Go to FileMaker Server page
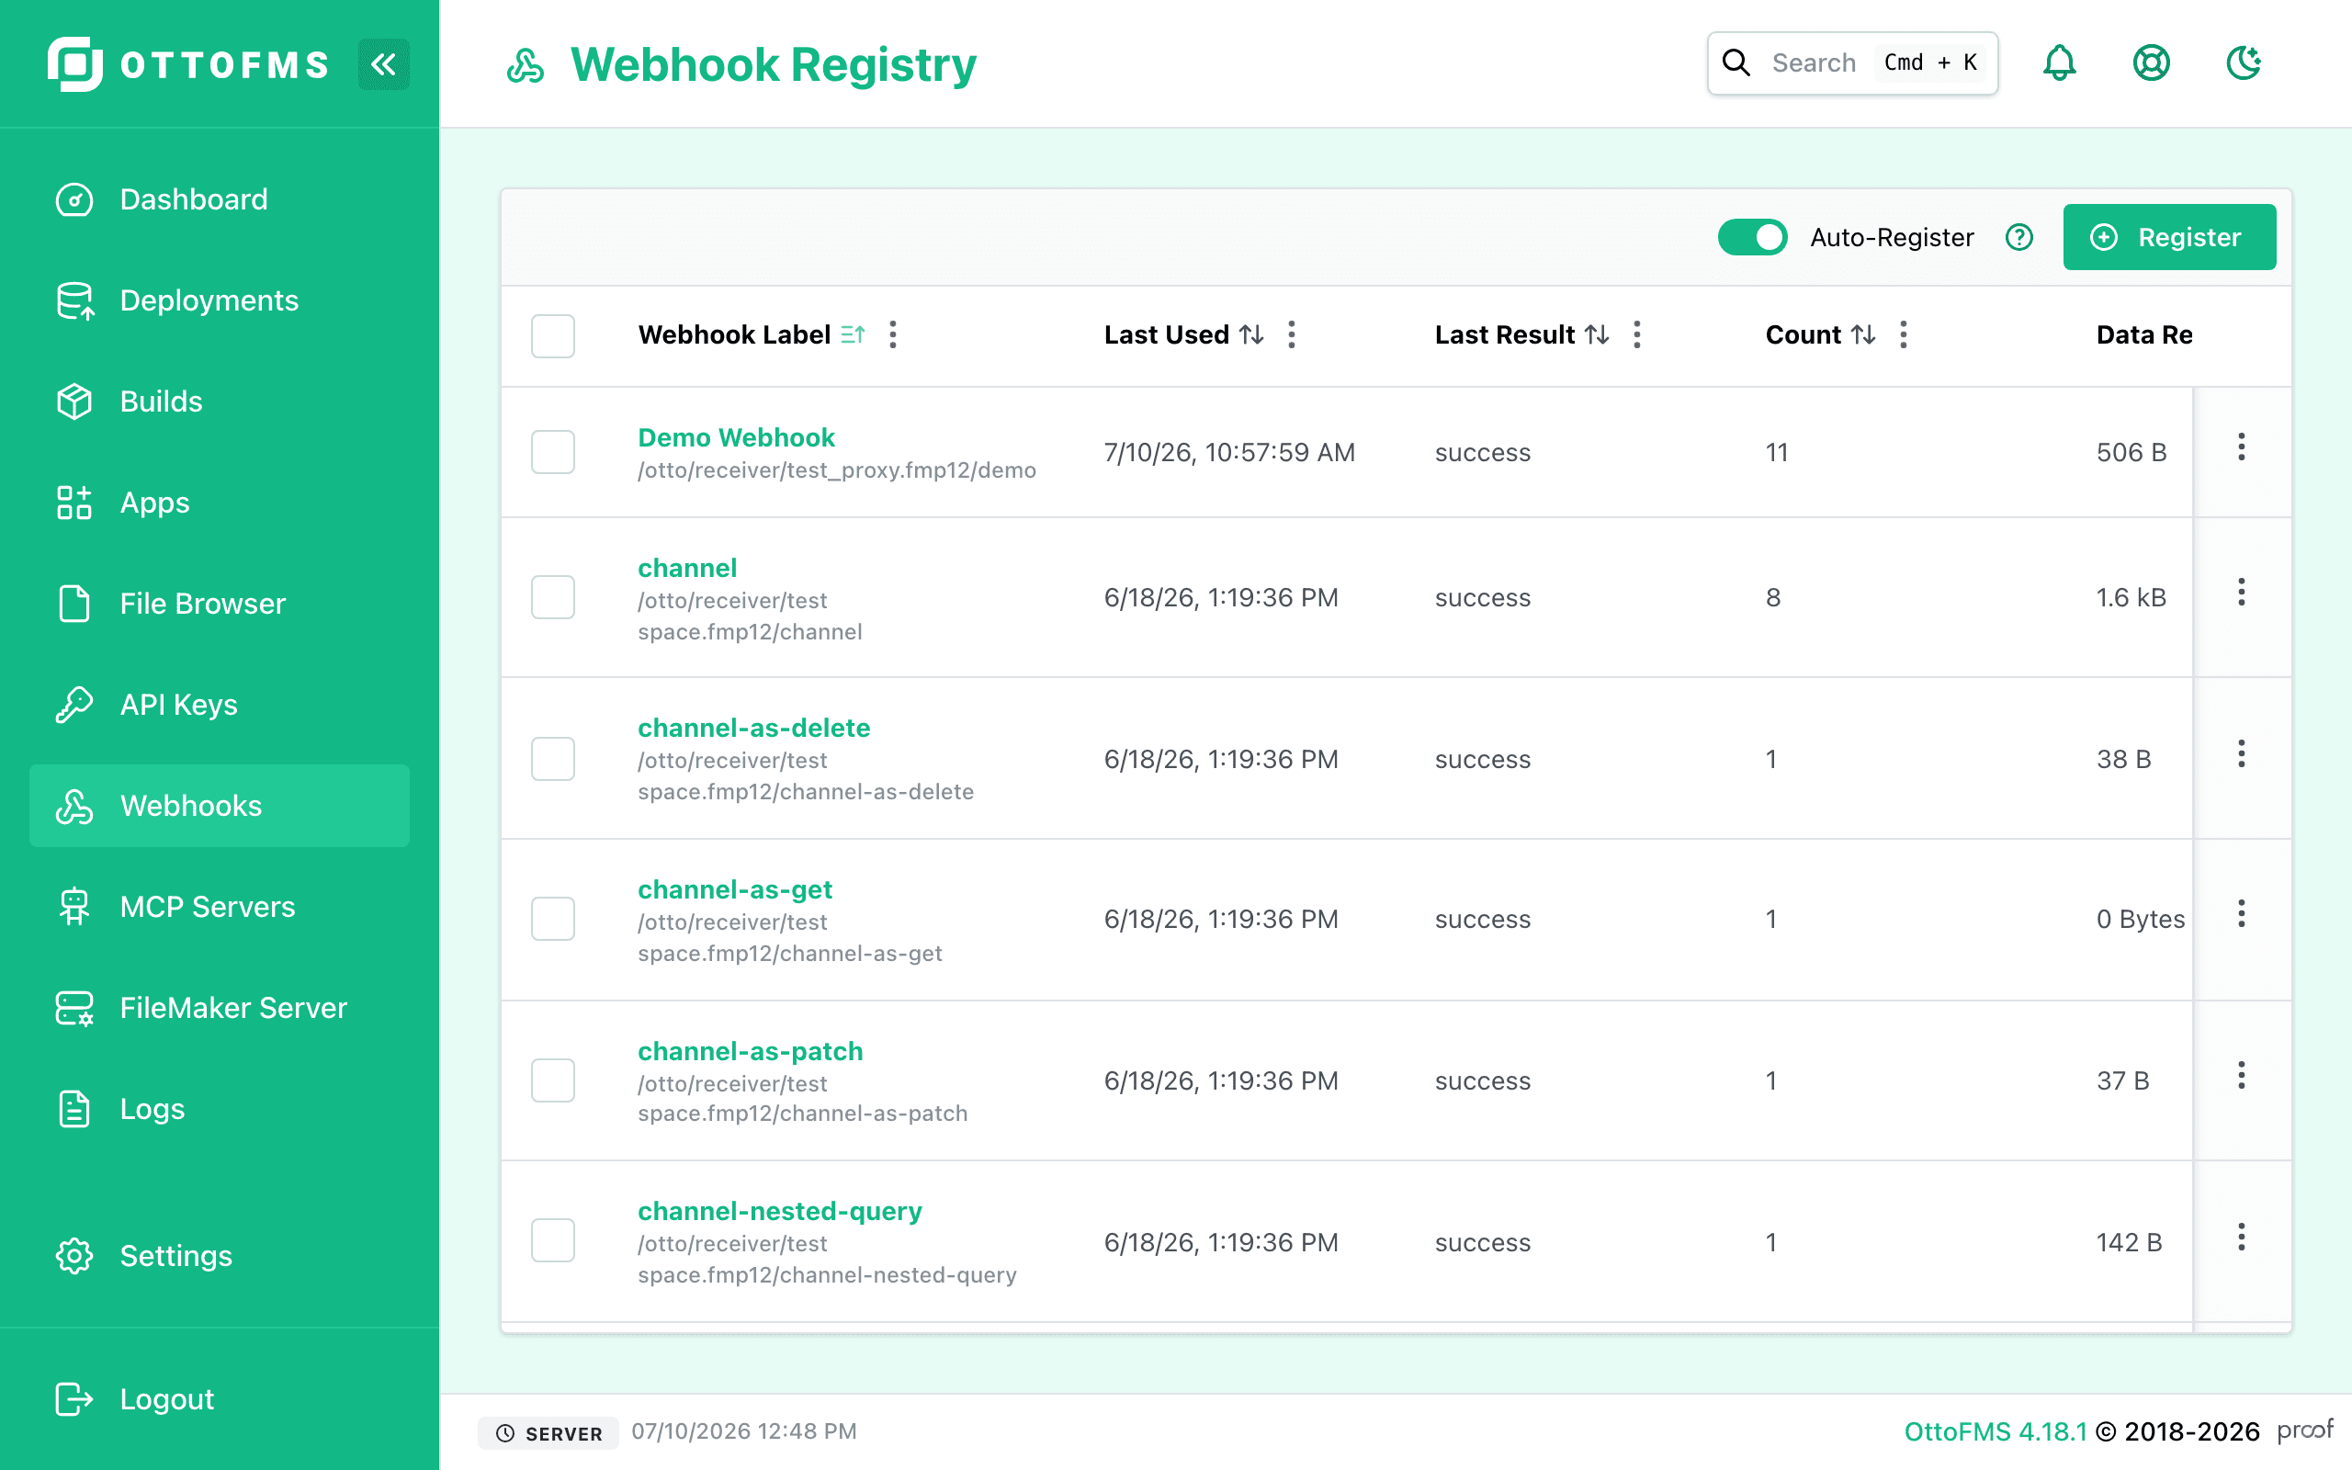This screenshot has width=2352, height=1470. pyautogui.click(x=220, y=1008)
